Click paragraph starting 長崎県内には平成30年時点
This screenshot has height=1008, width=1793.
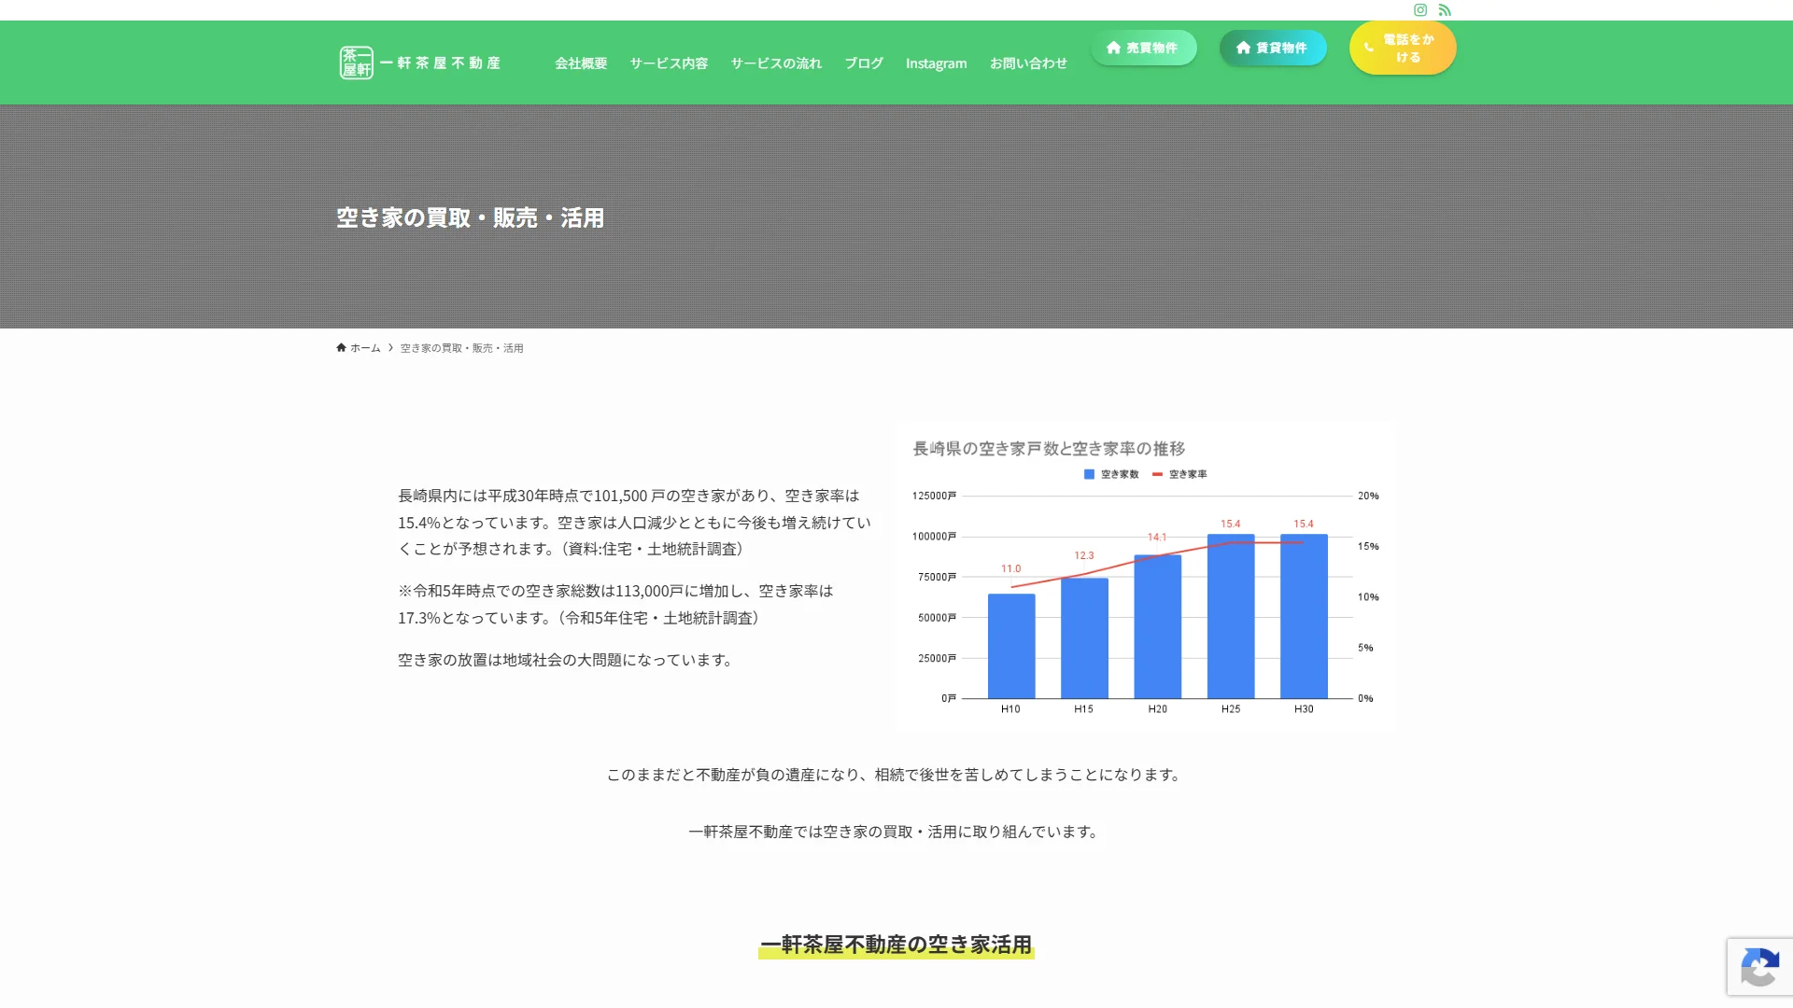point(634,522)
